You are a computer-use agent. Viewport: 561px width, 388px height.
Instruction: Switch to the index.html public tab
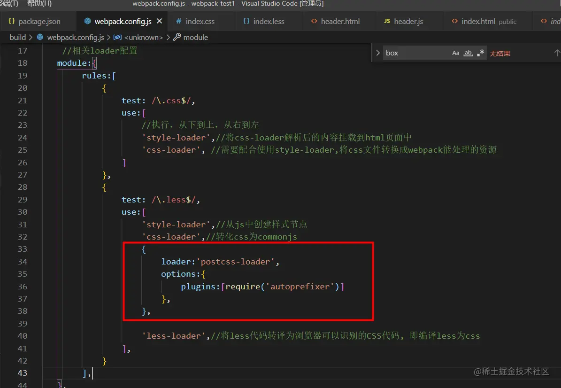tap(484, 22)
